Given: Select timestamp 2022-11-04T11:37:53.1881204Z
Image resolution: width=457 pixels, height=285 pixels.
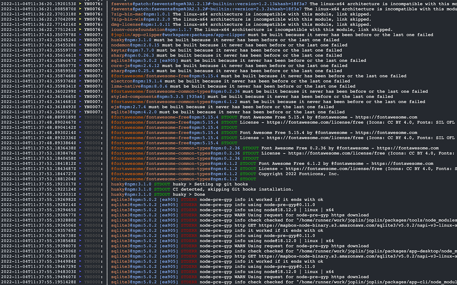Looking at the screenshot, I should 39,179.
